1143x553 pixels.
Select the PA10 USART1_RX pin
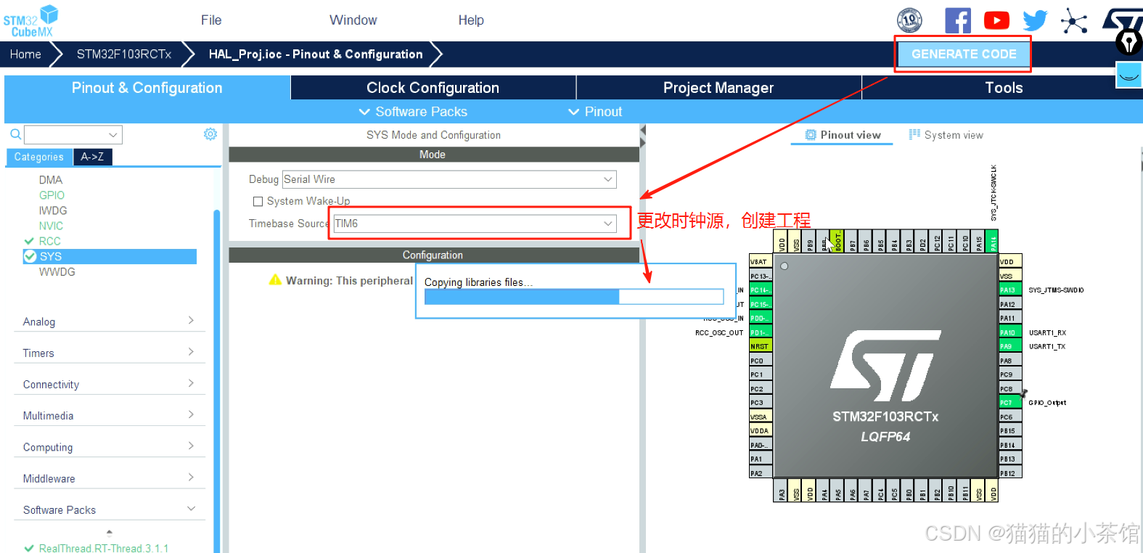click(1010, 332)
